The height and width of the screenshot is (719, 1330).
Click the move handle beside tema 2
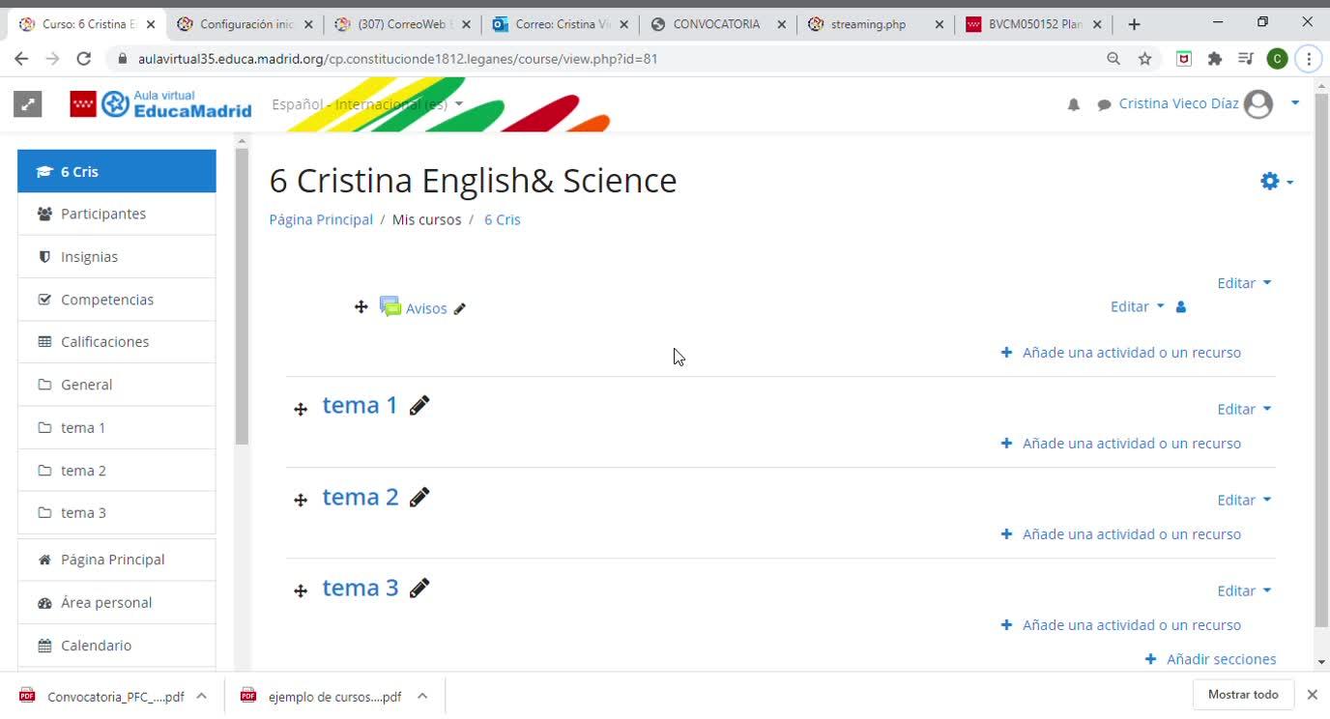(x=301, y=500)
